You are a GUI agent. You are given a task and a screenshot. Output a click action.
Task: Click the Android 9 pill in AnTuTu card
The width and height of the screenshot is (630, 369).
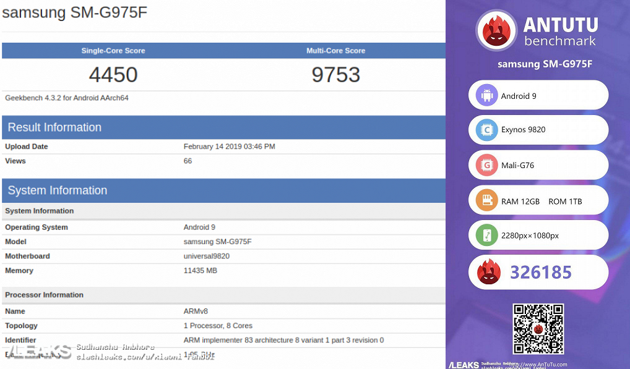pos(538,95)
